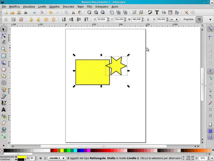Viewport: 214px width, 161px height.
Task: Select the Star and polygon tool
Action: point(4,76)
